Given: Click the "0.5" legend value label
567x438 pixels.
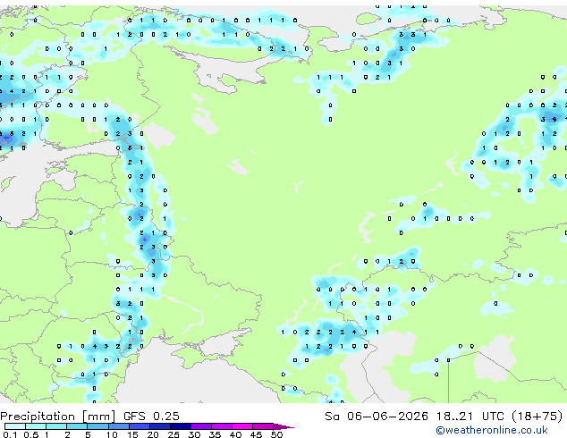Looking at the screenshot, I should click(30, 434).
